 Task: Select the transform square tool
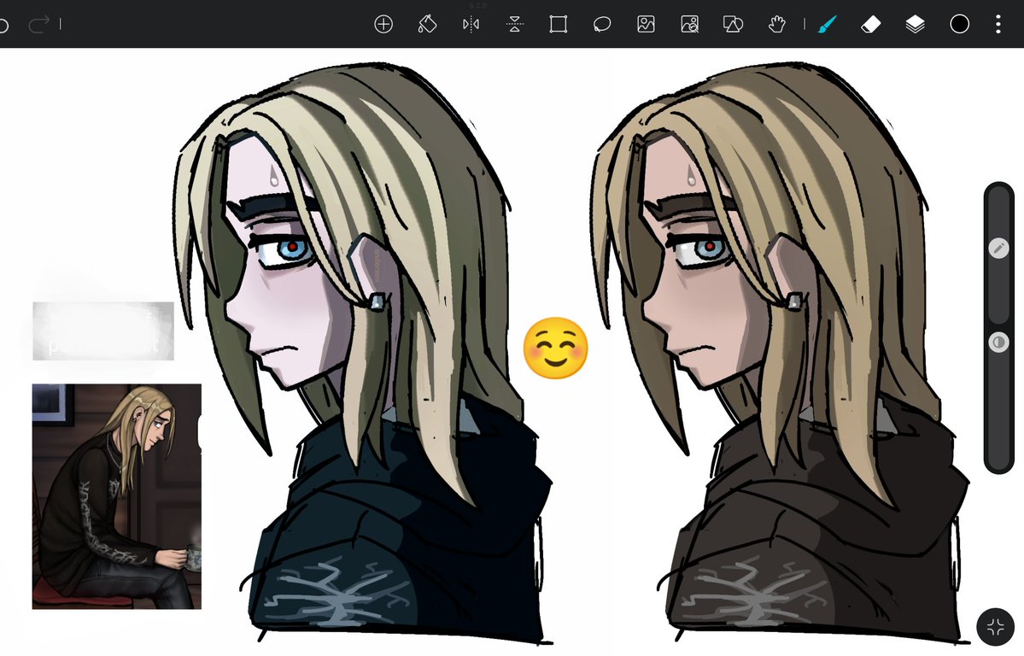[559, 25]
